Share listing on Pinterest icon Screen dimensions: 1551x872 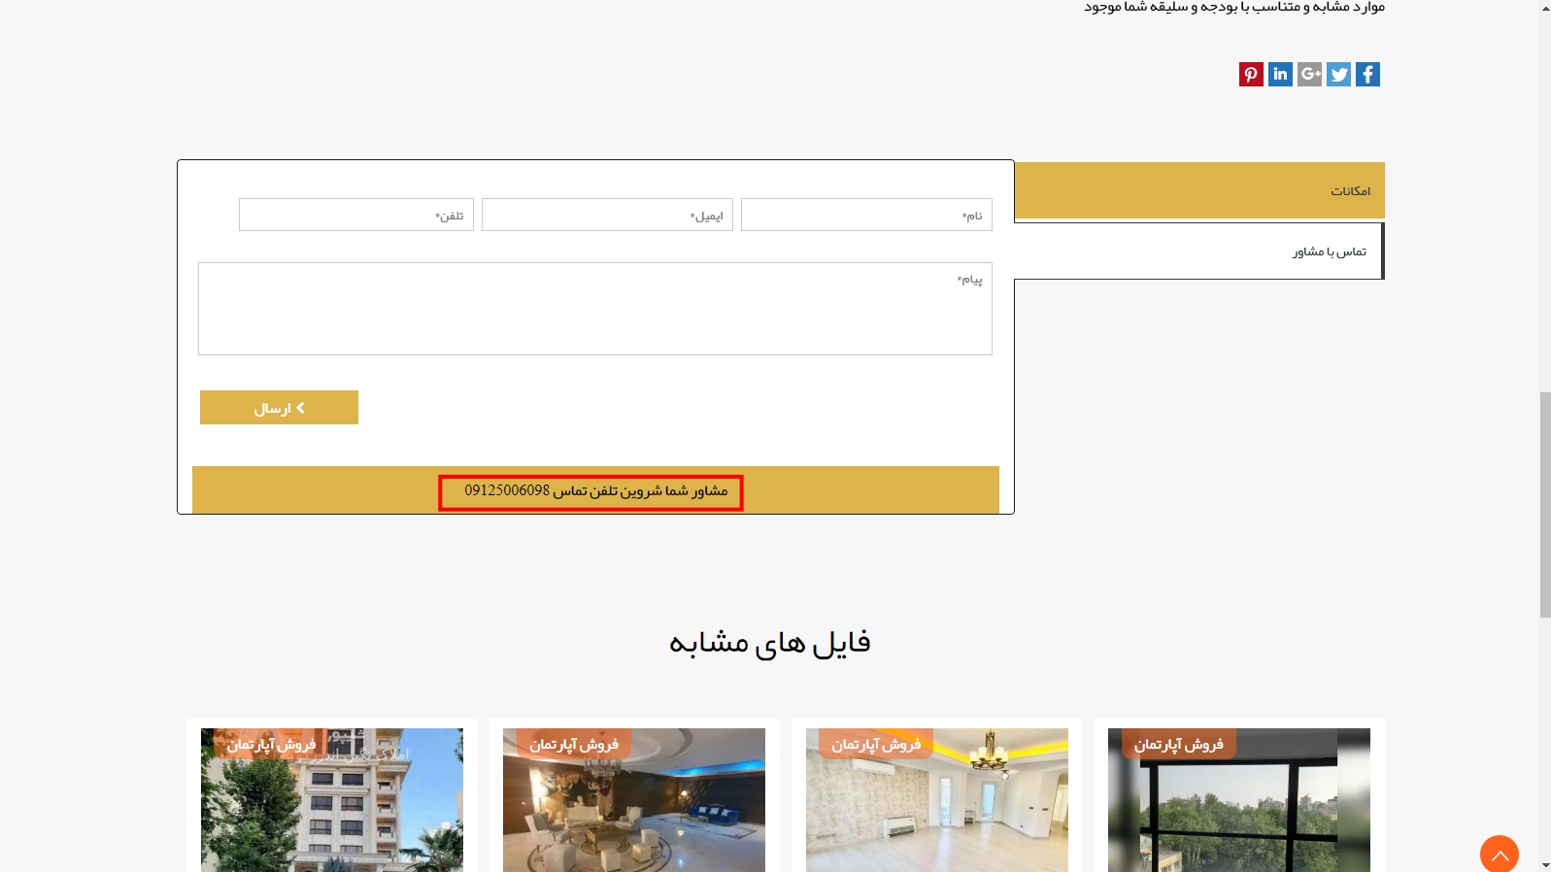point(1251,74)
